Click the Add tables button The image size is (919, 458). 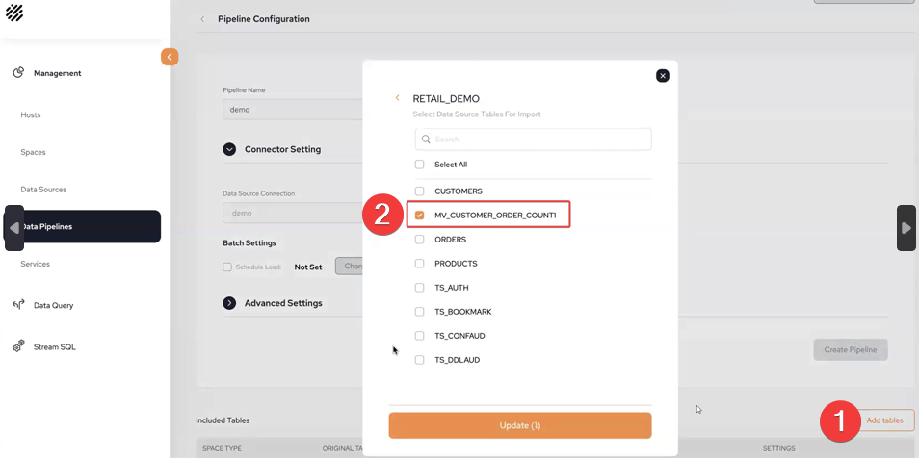[884, 420]
